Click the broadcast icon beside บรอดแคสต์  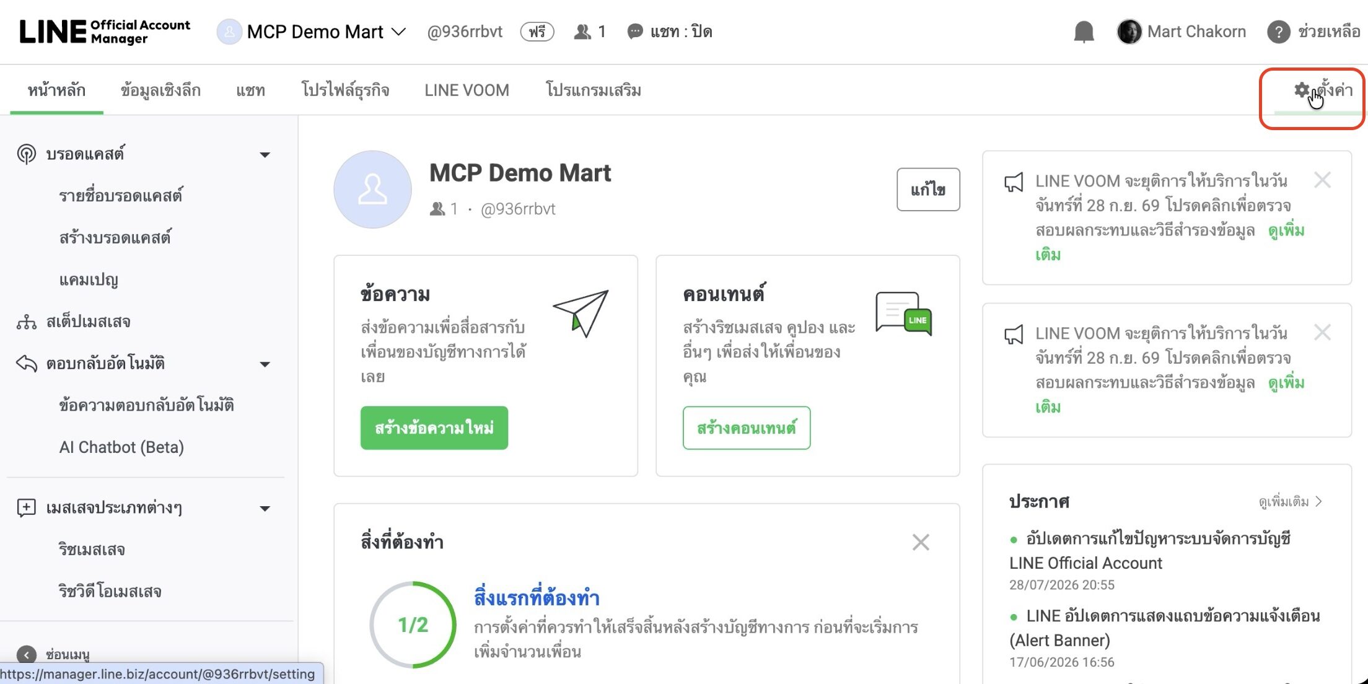(26, 154)
